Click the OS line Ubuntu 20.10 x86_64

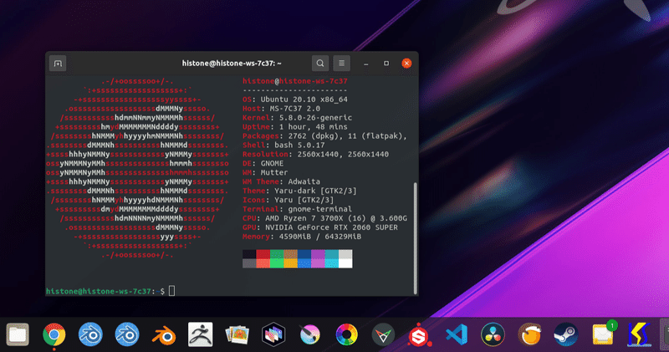coord(295,99)
